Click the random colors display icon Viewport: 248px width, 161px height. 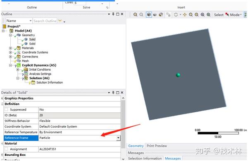coord(161,15)
